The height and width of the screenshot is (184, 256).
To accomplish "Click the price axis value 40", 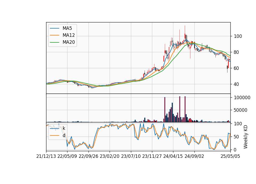I will 237,84.
